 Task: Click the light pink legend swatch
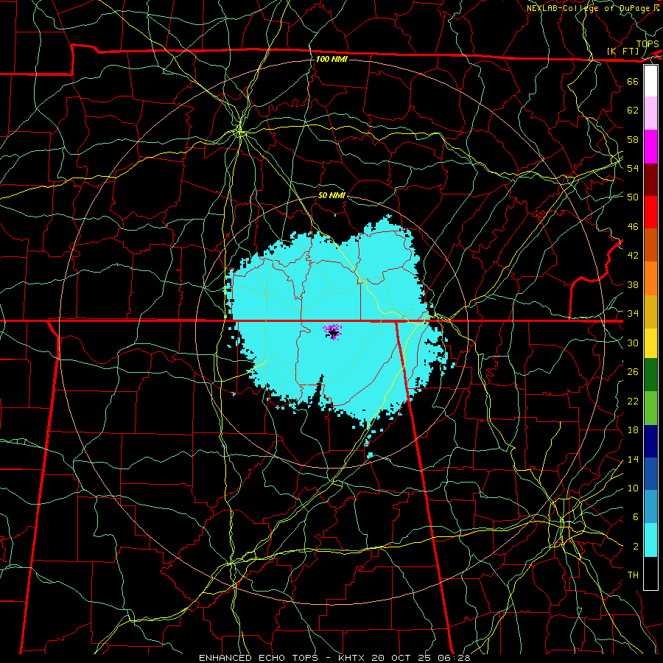click(650, 113)
